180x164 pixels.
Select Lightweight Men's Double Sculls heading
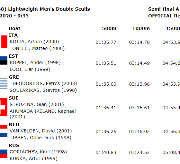49,9
